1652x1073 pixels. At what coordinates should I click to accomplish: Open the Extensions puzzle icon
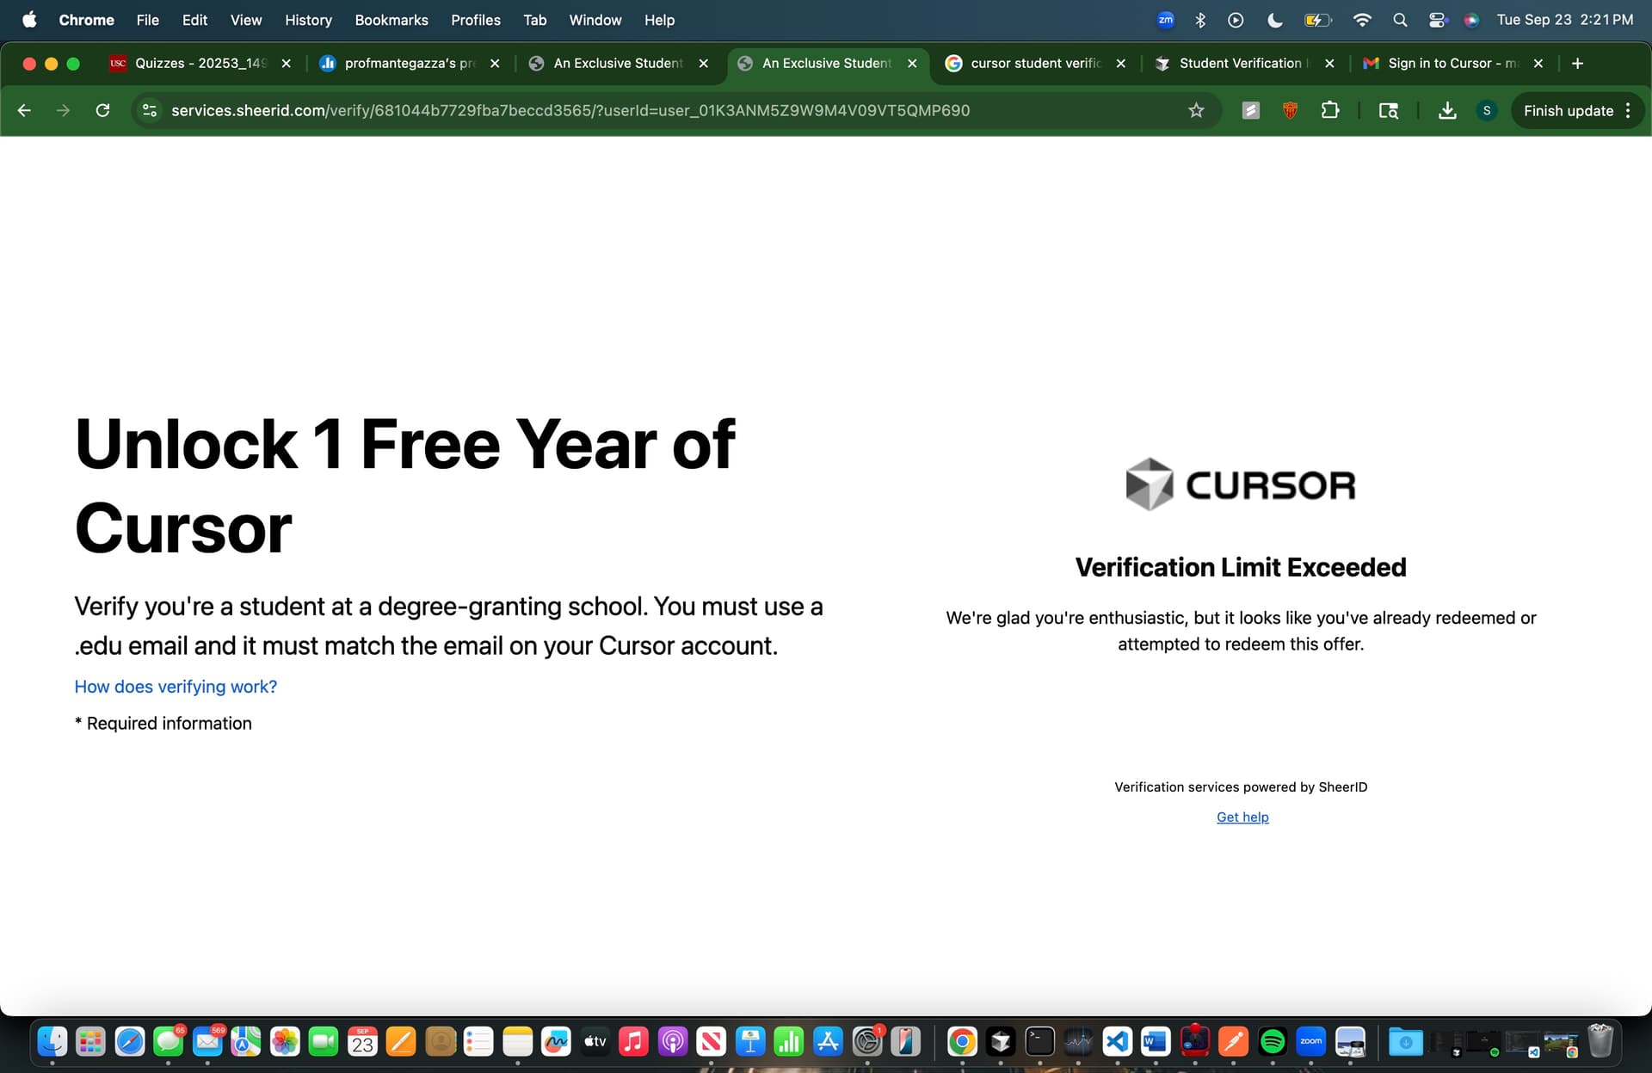(1330, 110)
